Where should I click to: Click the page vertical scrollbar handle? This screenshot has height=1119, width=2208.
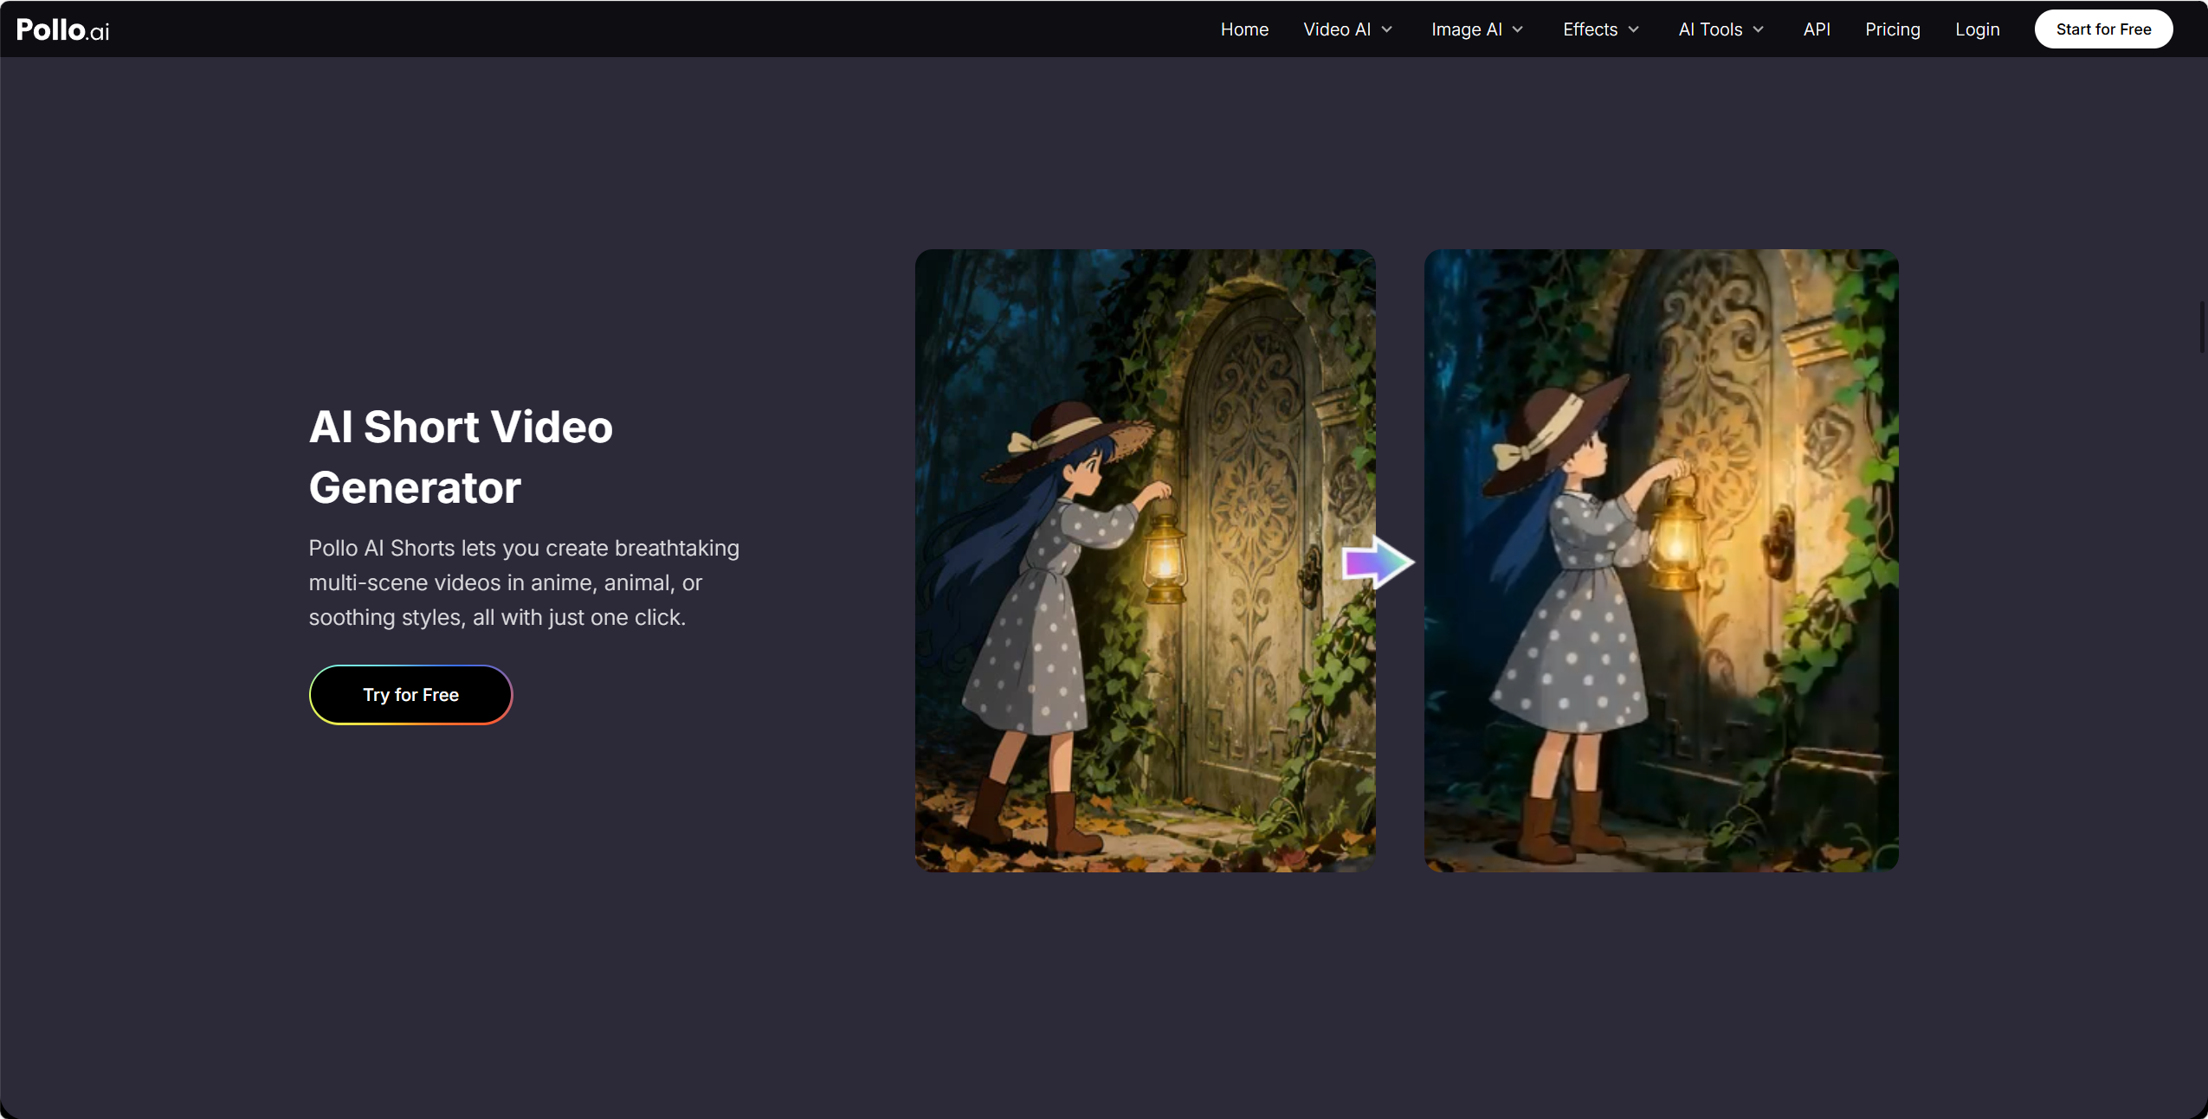(2203, 327)
